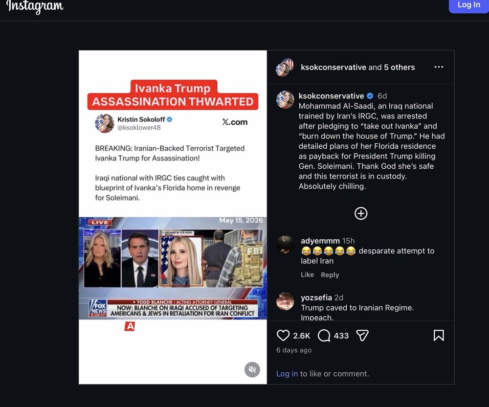Click the Instagram logo

click(x=35, y=6)
